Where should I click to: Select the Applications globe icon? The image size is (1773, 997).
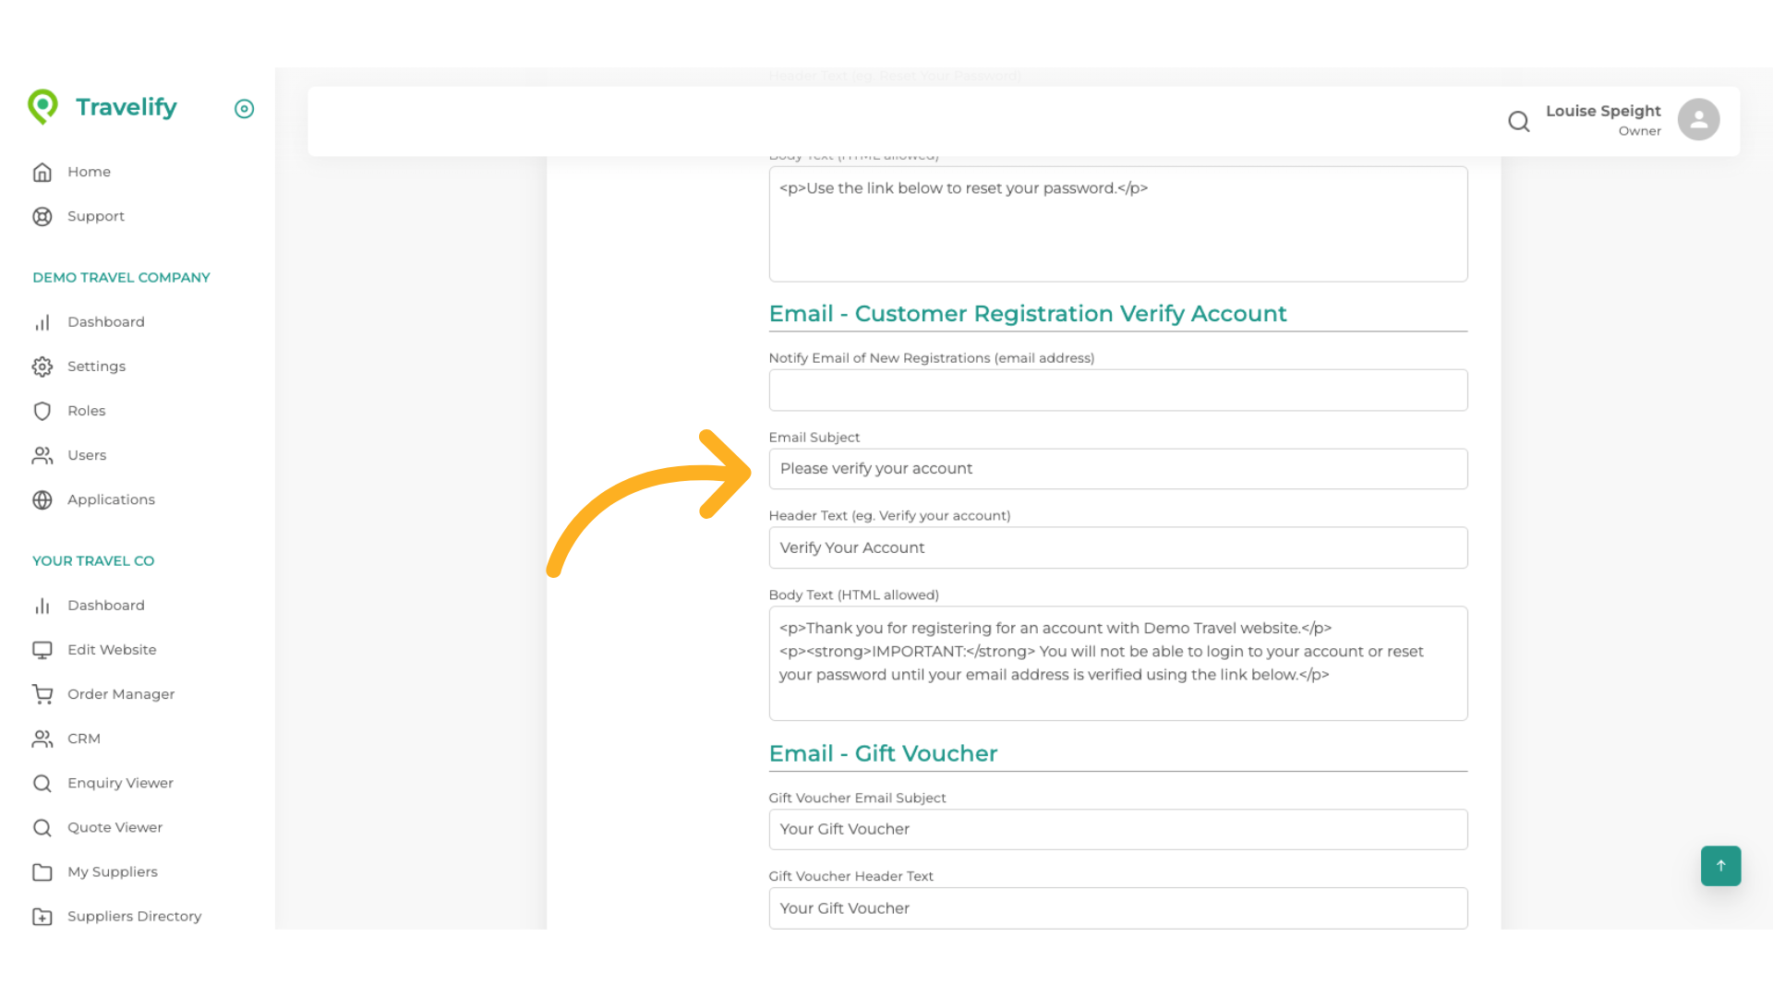(42, 499)
